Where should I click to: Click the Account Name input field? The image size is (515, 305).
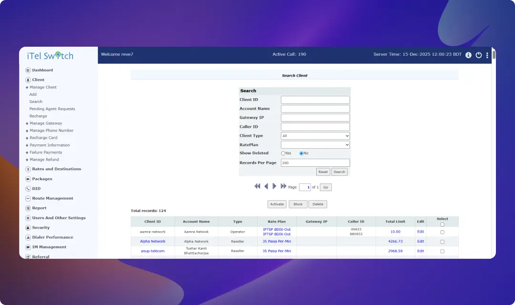pyautogui.click(x=315, y=109)
